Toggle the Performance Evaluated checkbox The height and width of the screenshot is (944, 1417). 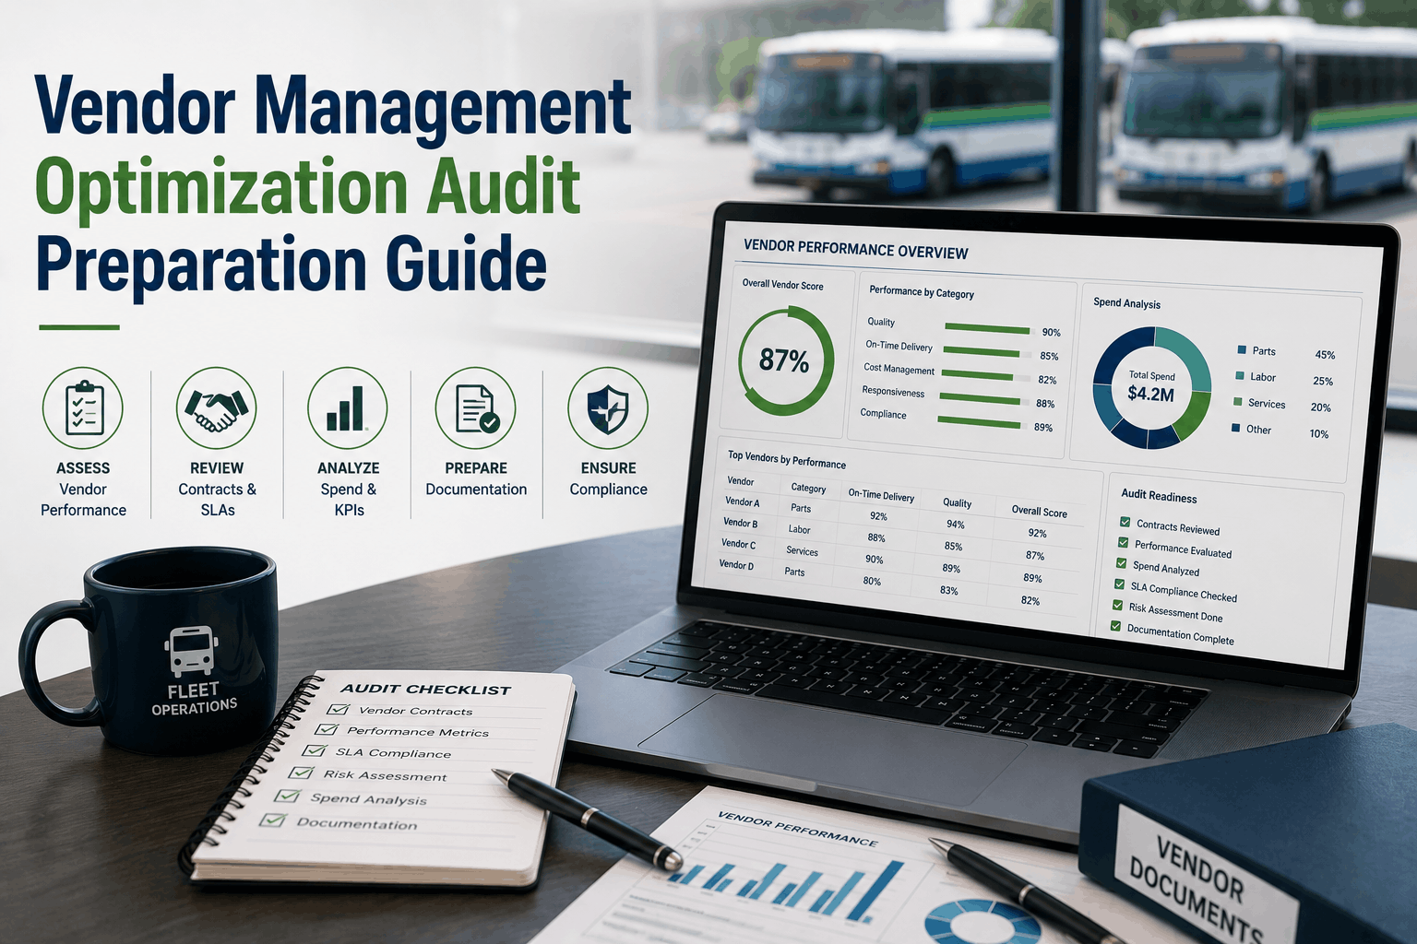coord(1124,543)
